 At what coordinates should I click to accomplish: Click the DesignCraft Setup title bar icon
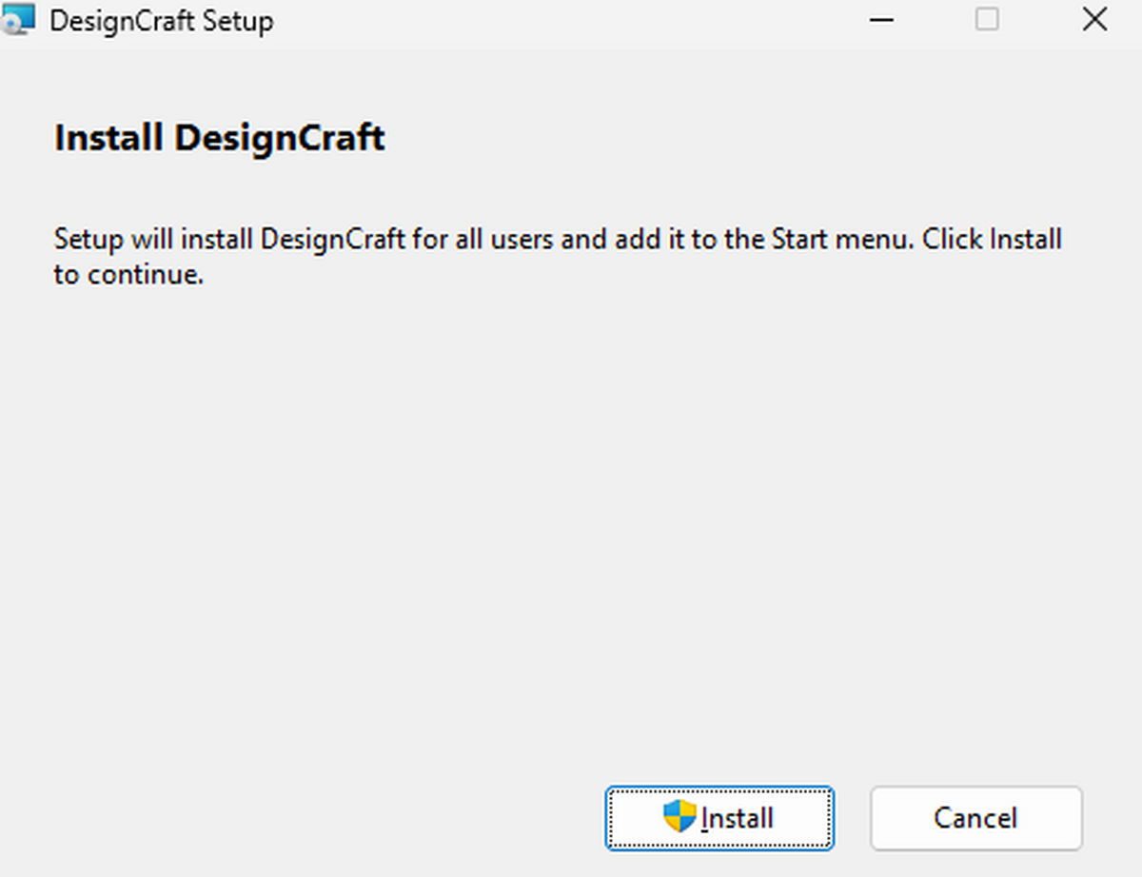click(x=18, y=19)
